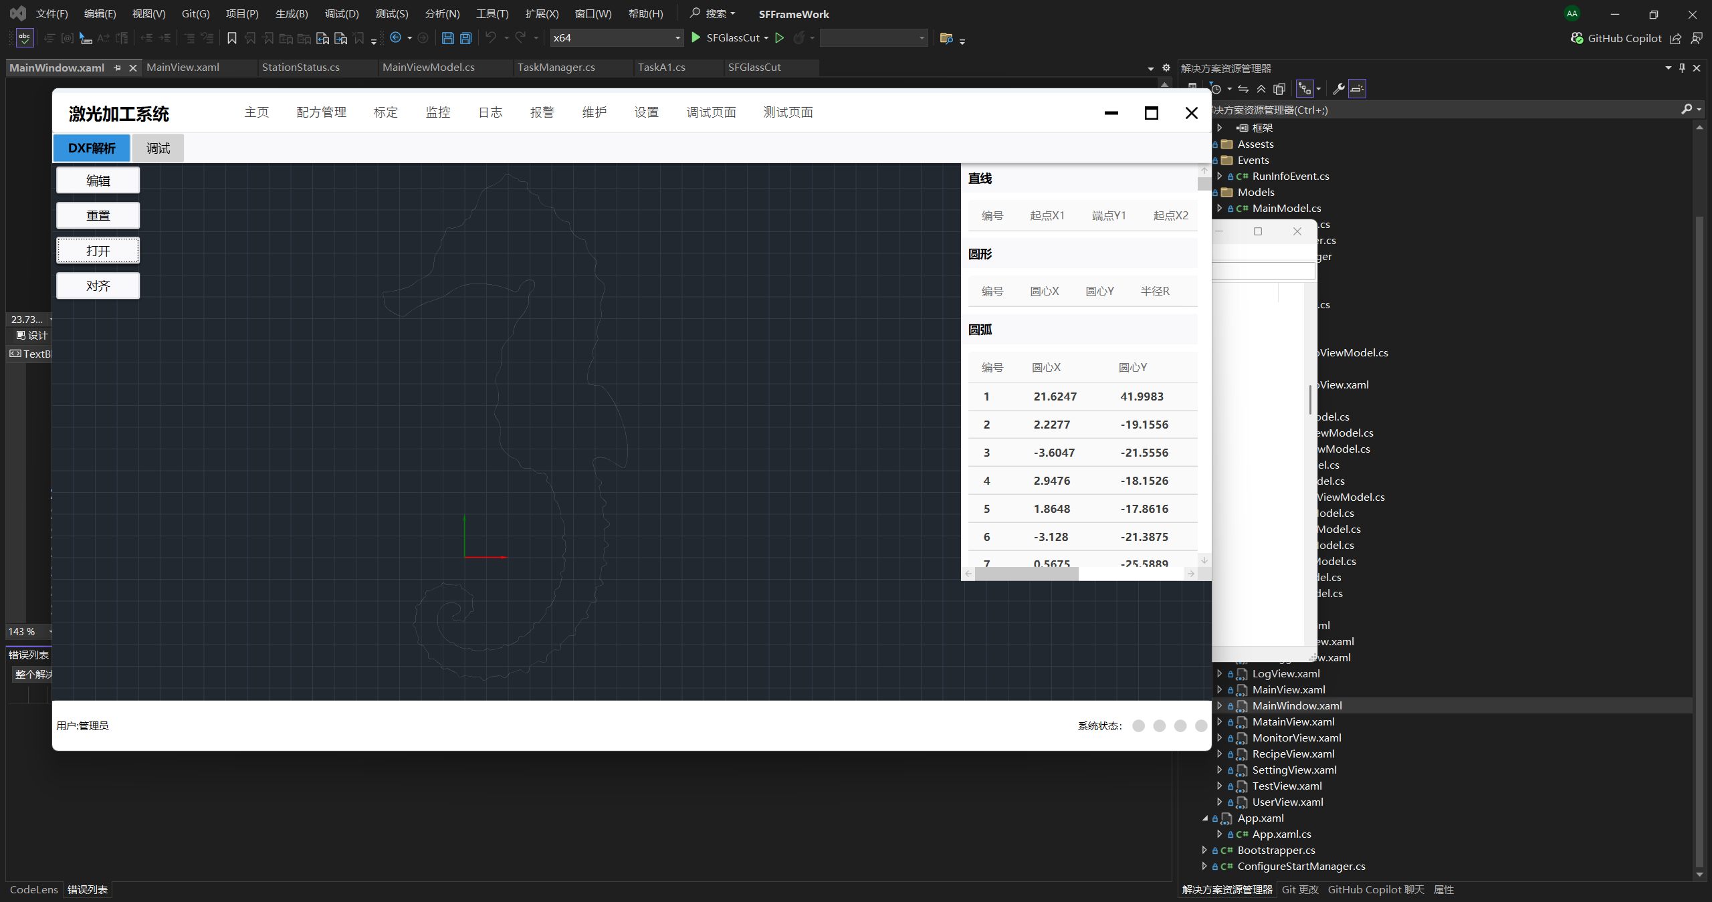Click the 对齐 button
The width and height of the screenshot is (1712, 902).
pos(98,286)
